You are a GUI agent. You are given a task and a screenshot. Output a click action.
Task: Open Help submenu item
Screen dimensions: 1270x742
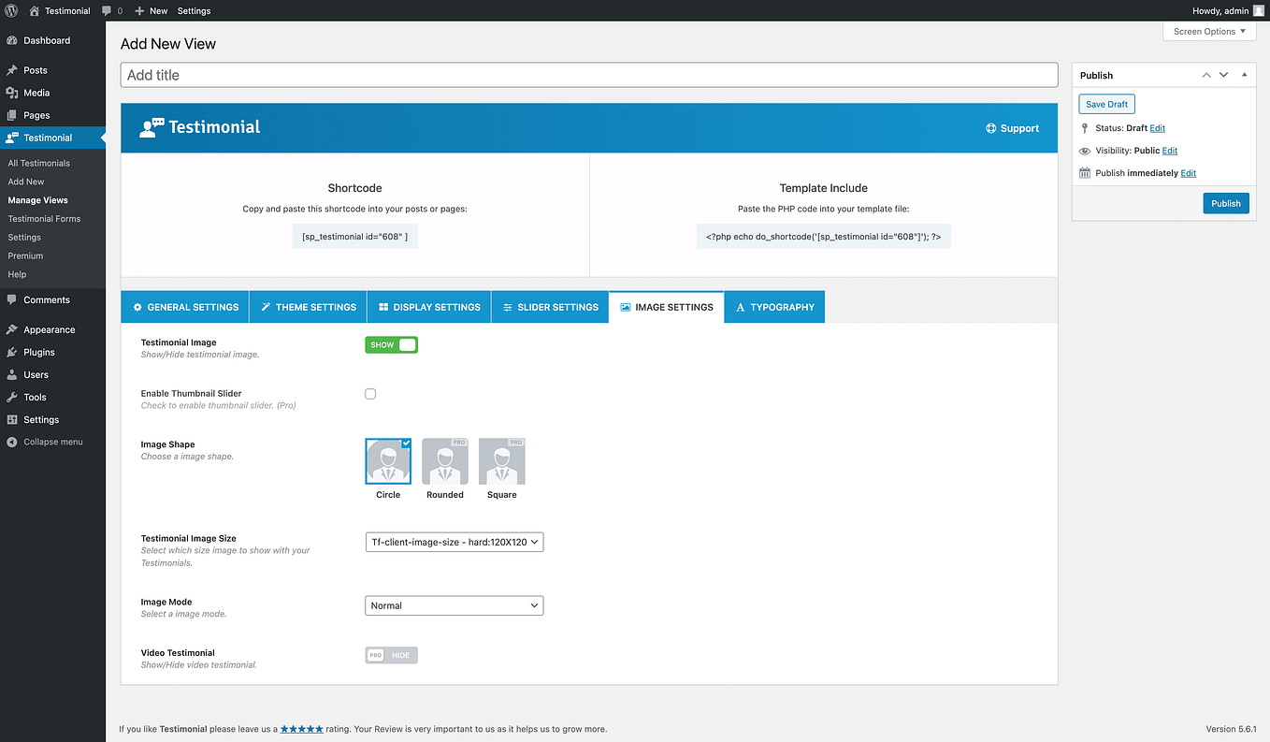point(17,274)
